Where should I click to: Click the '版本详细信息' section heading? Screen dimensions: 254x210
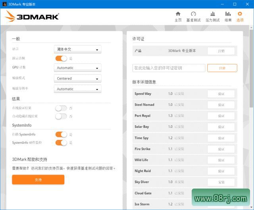pos(144,82)
